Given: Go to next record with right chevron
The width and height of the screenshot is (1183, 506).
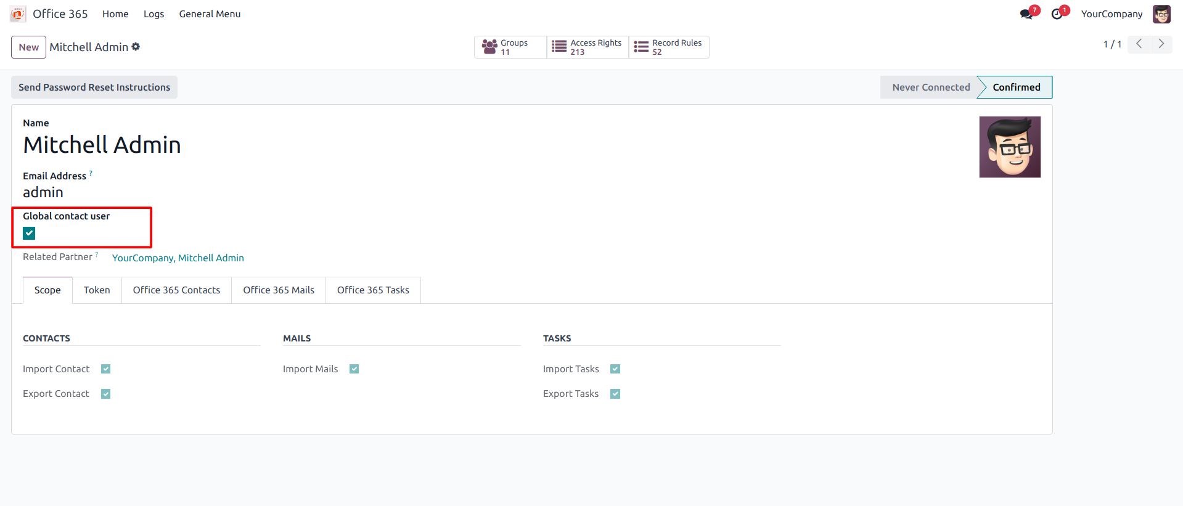Looking at the screenshot, I should (1161, 44).
